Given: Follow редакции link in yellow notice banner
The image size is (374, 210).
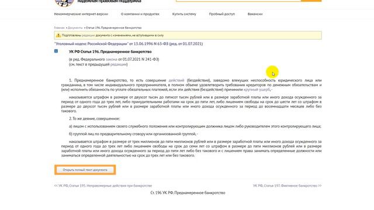Looking at the screenshot, I should [88, 35].
